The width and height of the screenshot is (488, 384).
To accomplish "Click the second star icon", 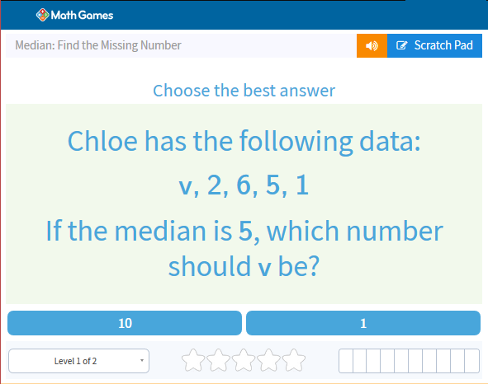I will click(219, 360).
